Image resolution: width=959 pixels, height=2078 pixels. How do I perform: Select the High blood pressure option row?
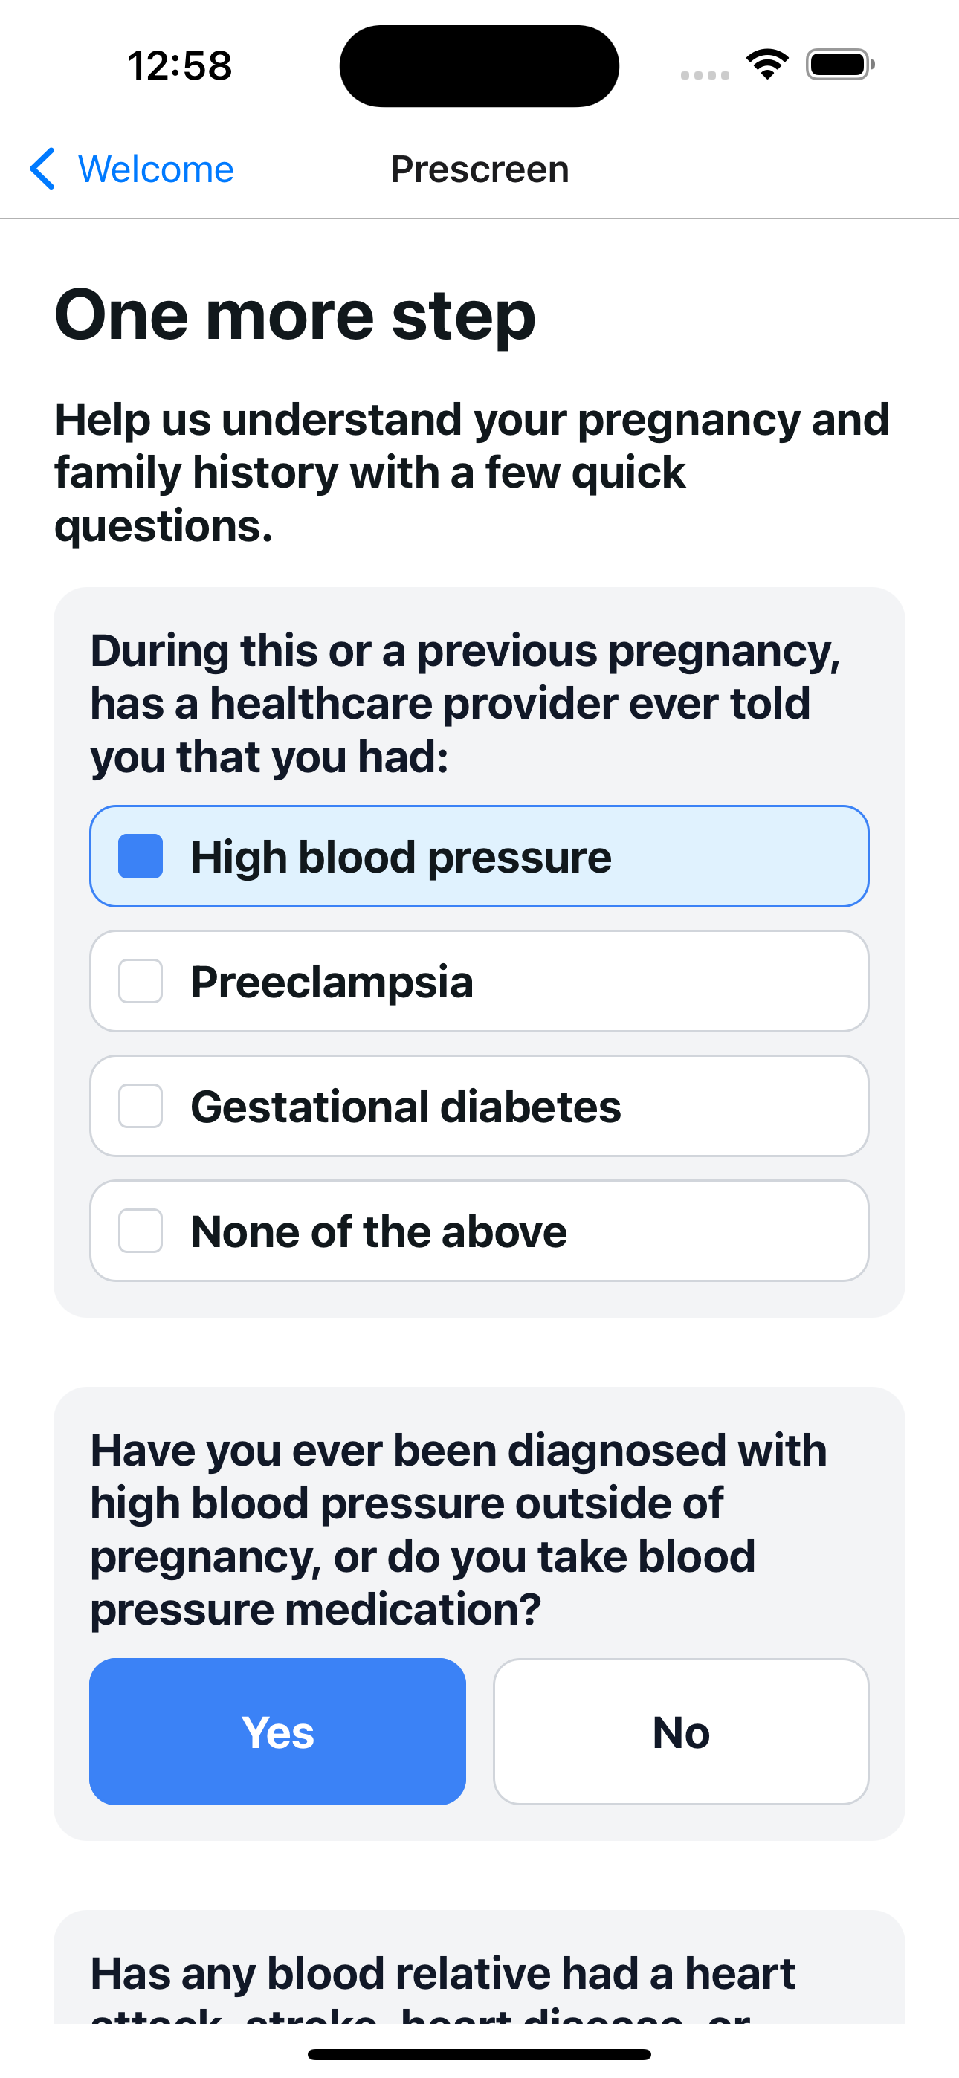click(x=479, y=856)
